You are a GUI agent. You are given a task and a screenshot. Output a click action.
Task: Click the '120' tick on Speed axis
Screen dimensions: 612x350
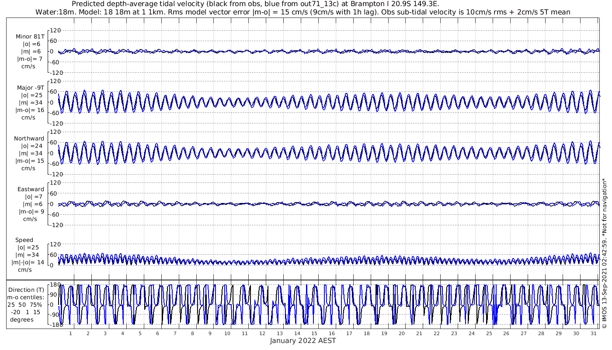point(55,244)
